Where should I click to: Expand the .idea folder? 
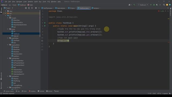(x=6, y=11)
